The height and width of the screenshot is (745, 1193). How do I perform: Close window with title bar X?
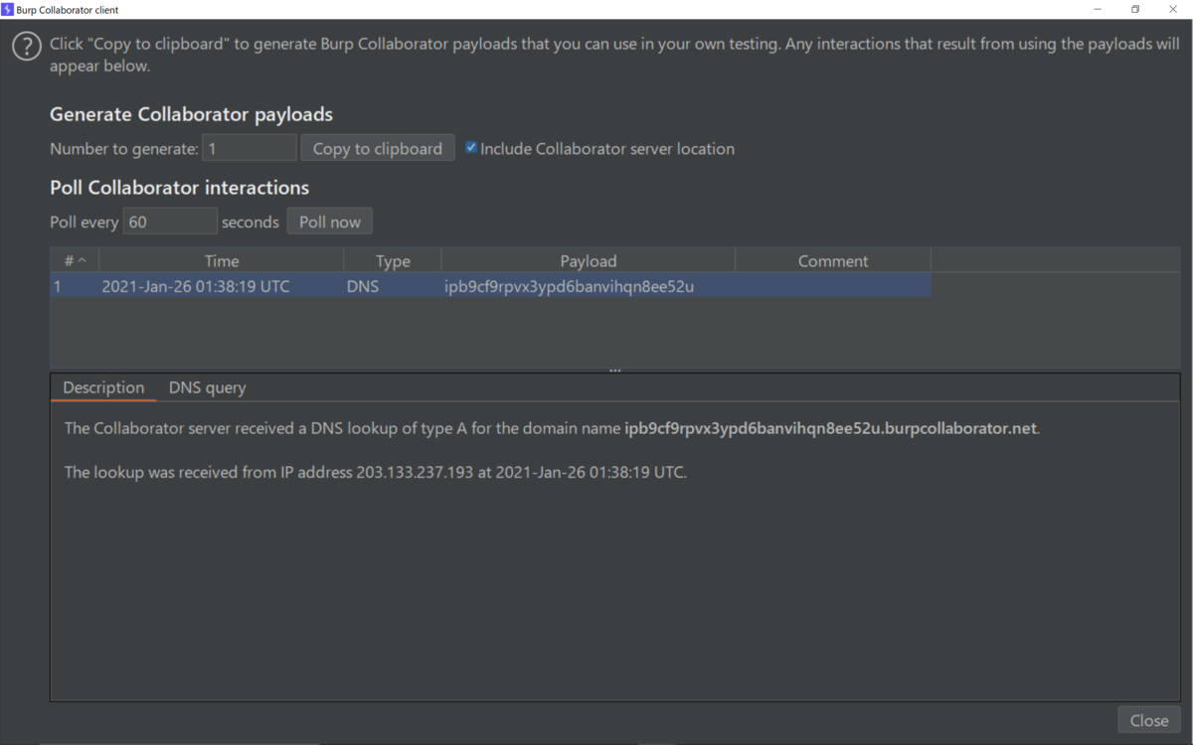[x=1173, y=9]
